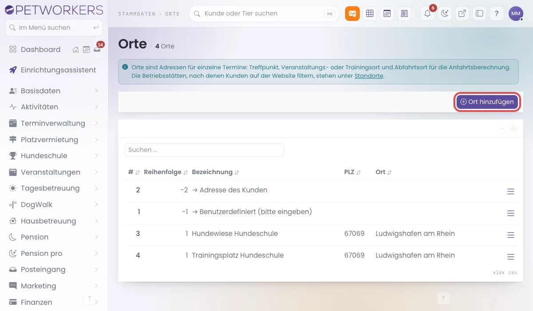Viewport: 533px width, 311px height.
Task: Expand the Tagesbetreuung menu
Action: coord(54,188)
